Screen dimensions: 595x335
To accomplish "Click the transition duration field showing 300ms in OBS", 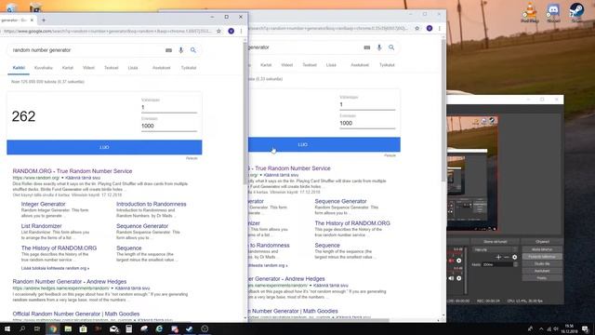I will 497,264.
